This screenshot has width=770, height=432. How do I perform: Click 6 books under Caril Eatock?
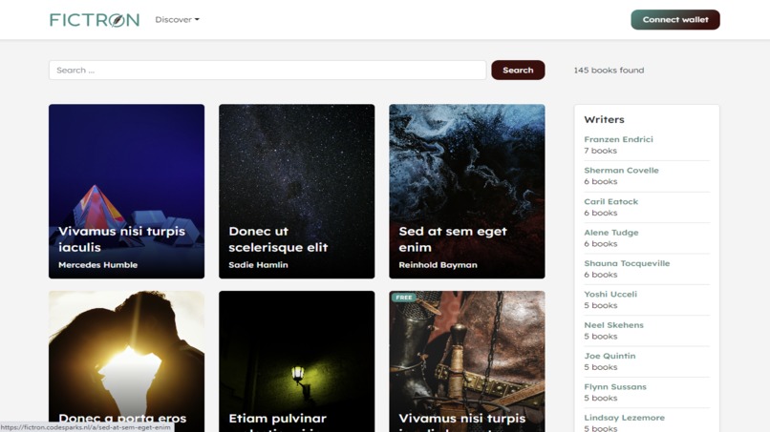(x=600, y=213)
